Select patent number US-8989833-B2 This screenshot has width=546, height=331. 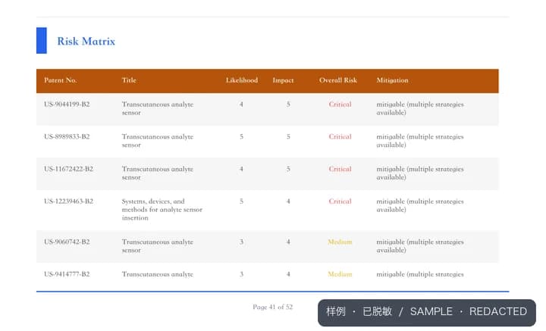coord(67,136)
